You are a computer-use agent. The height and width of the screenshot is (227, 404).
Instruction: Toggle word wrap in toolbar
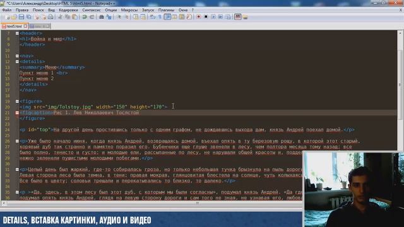153,17
